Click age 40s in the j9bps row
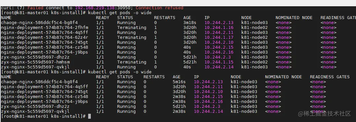Viewport: 356px width, 122px height. [x=187, y=52]
